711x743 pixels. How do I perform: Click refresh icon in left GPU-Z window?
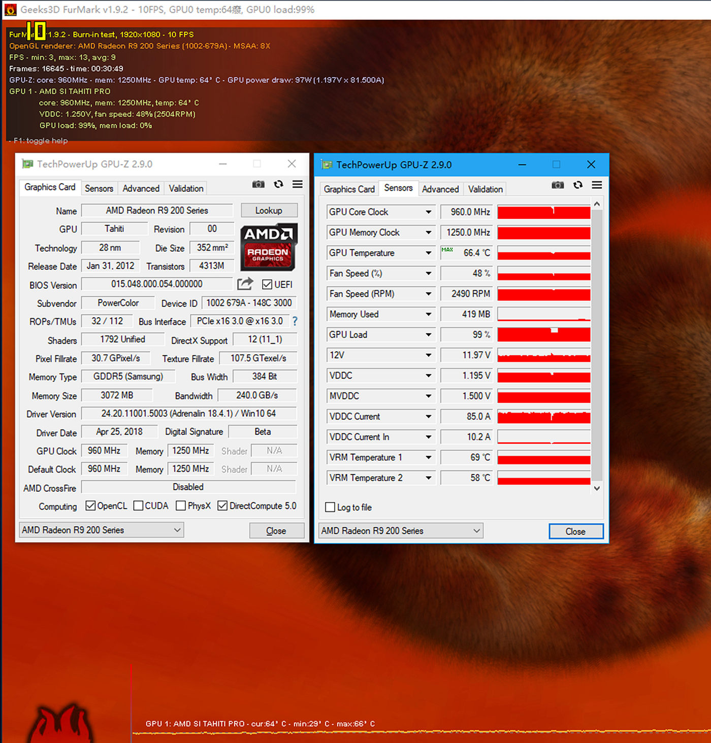pos(278,184)
